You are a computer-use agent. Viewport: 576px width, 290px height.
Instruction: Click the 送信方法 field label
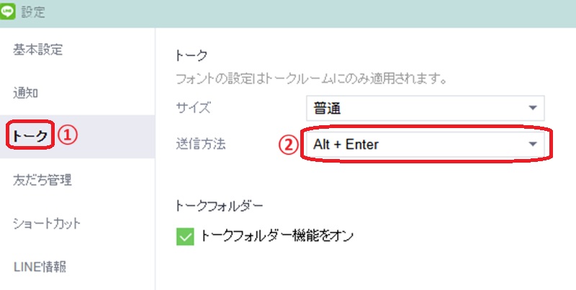[201, 144]
